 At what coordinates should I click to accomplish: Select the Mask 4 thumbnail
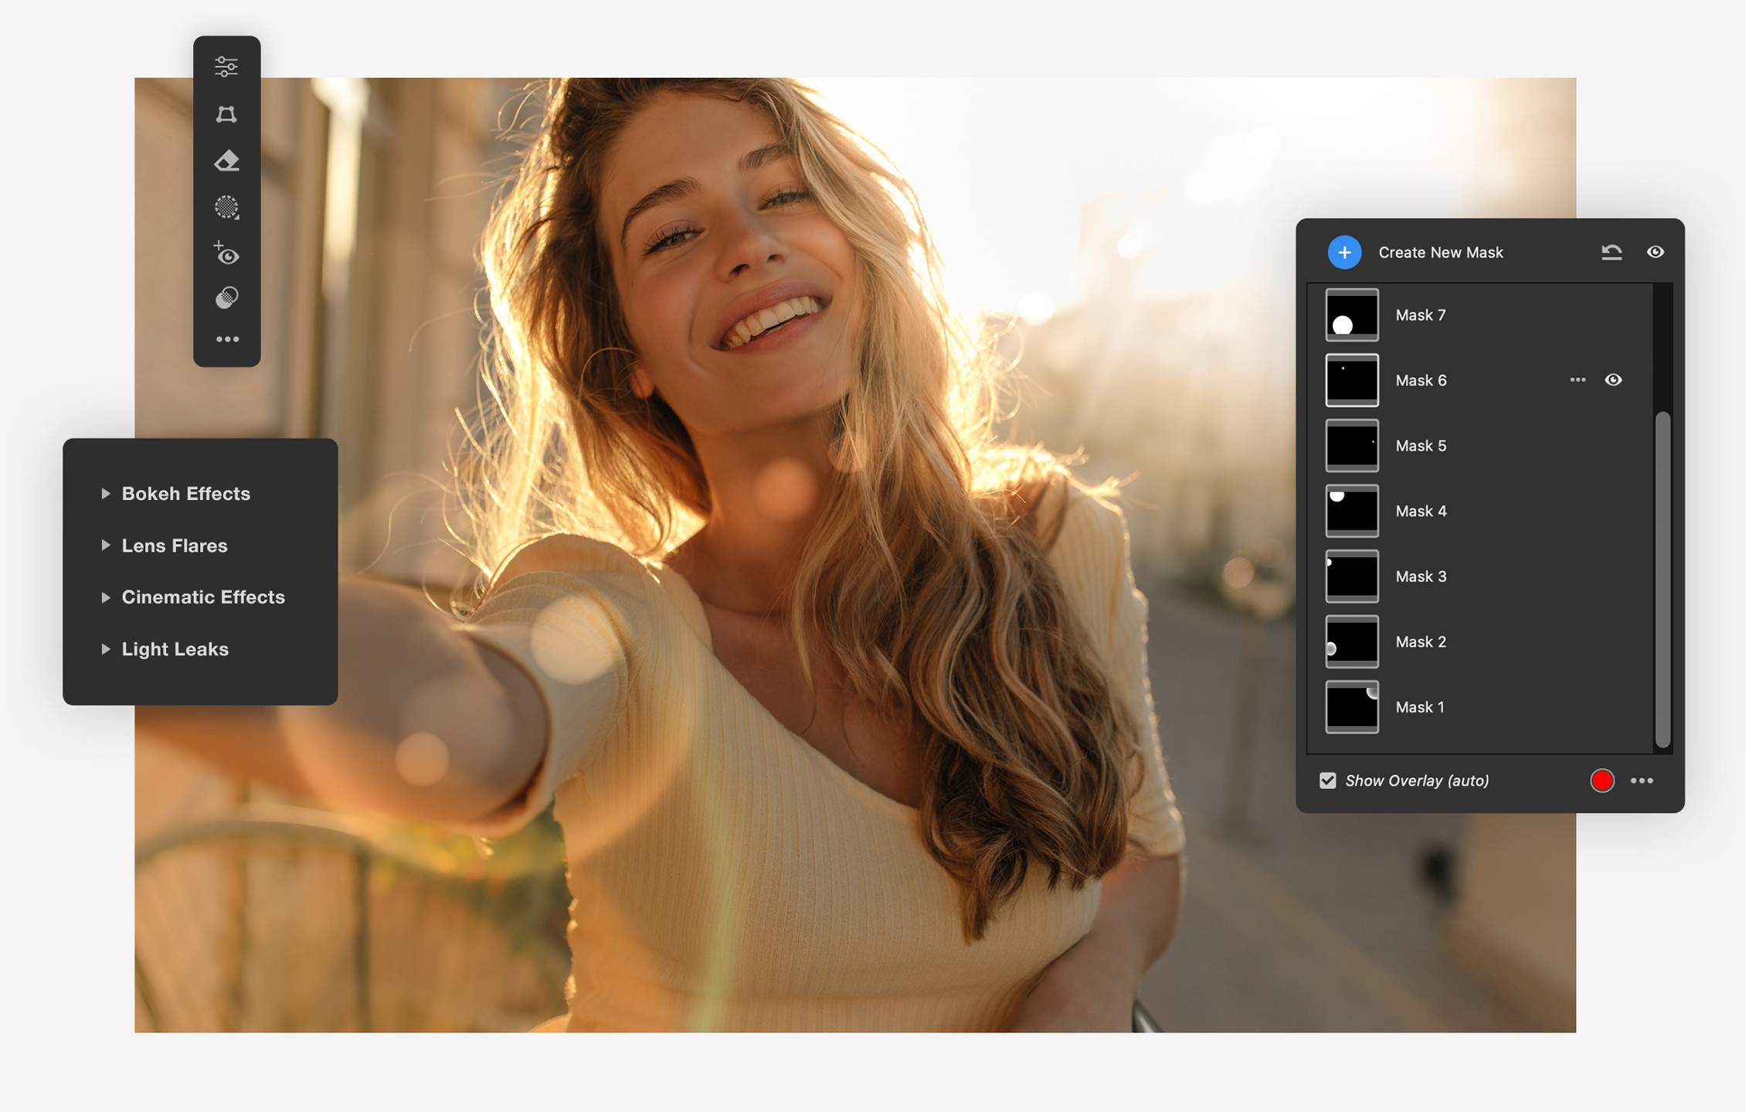[1352, 511]
